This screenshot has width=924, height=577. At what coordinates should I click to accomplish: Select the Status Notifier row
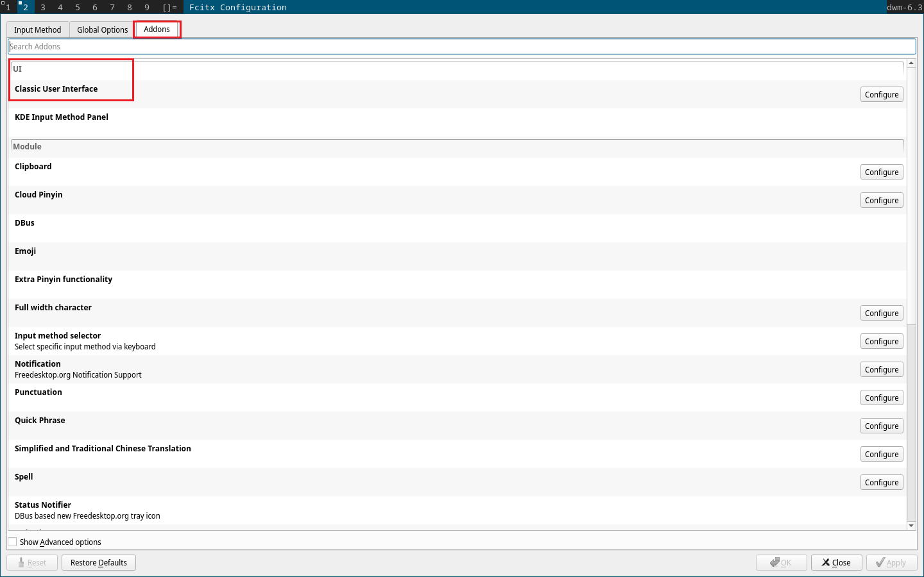[x=458, y=510]
